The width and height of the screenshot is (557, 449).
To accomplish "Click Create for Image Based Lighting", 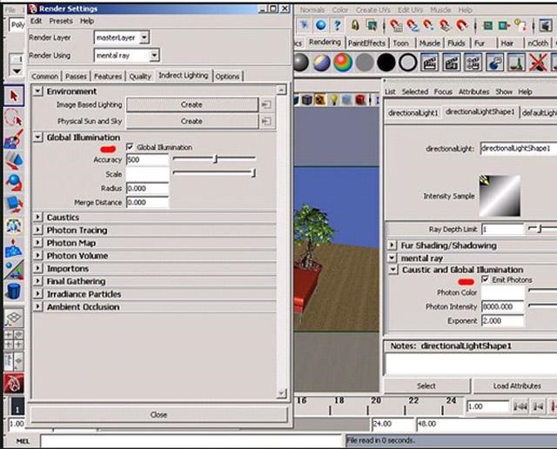I will pos(191,104).
